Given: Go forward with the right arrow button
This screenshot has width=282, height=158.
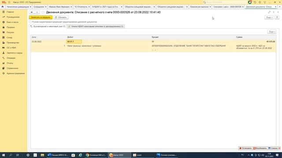Looking at the screenshot, I should [x=37, y=12].
